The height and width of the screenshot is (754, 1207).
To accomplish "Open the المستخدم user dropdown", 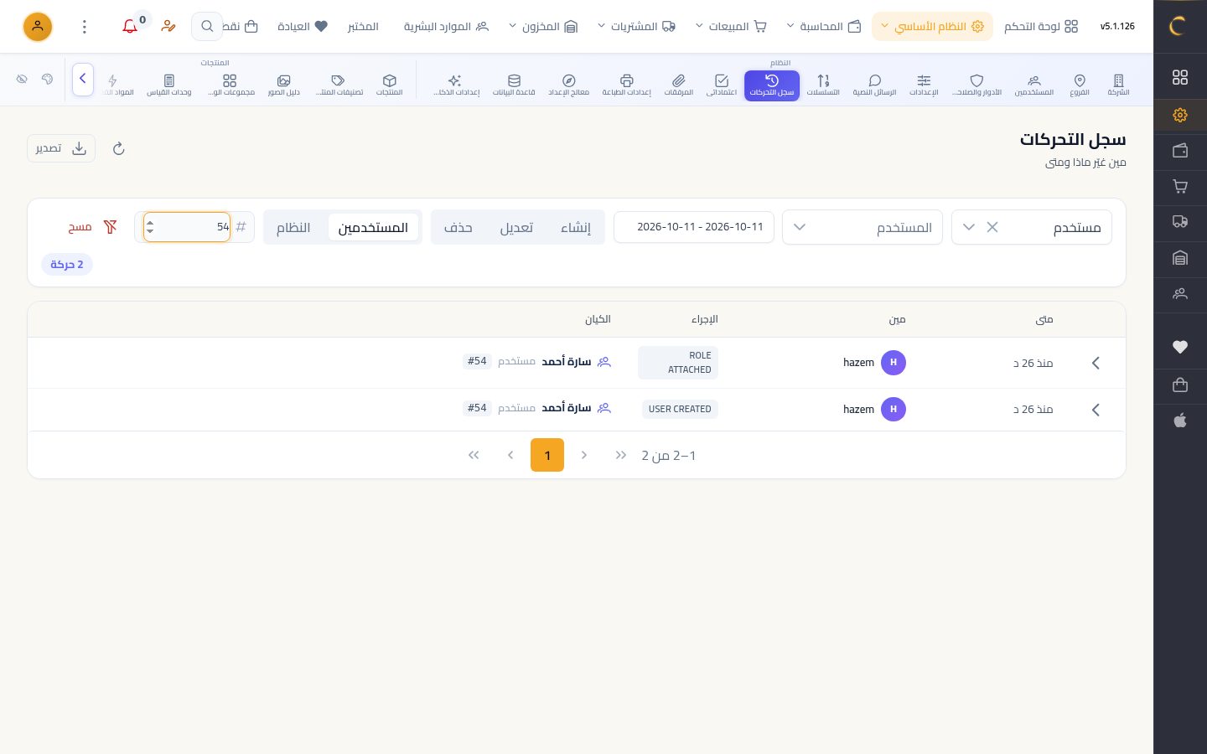I will [863, 227].
